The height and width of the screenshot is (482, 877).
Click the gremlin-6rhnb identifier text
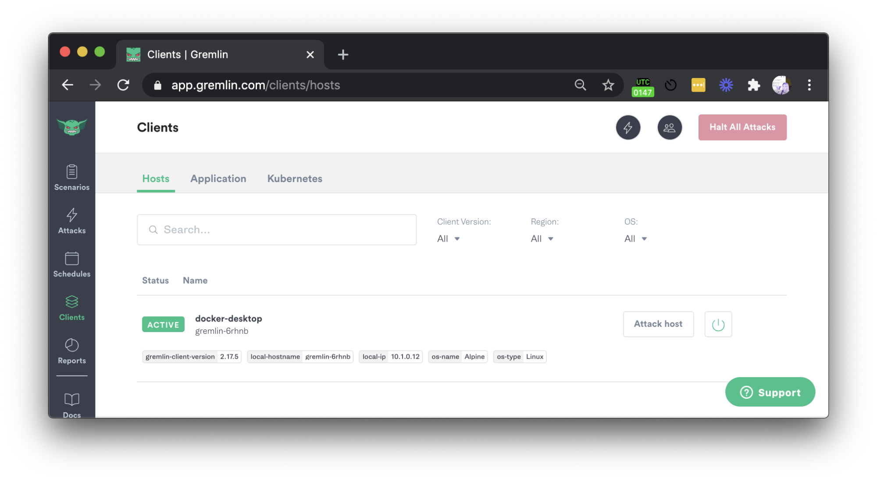click(x=221, y=331)
